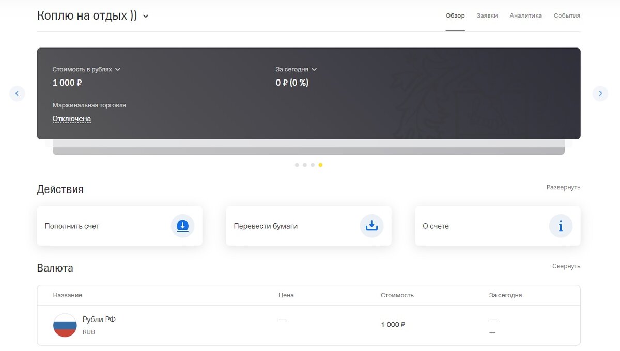Screen dimensions: 620x351
Task: Click the Пополнить счет button
Action: coord(119,226)
